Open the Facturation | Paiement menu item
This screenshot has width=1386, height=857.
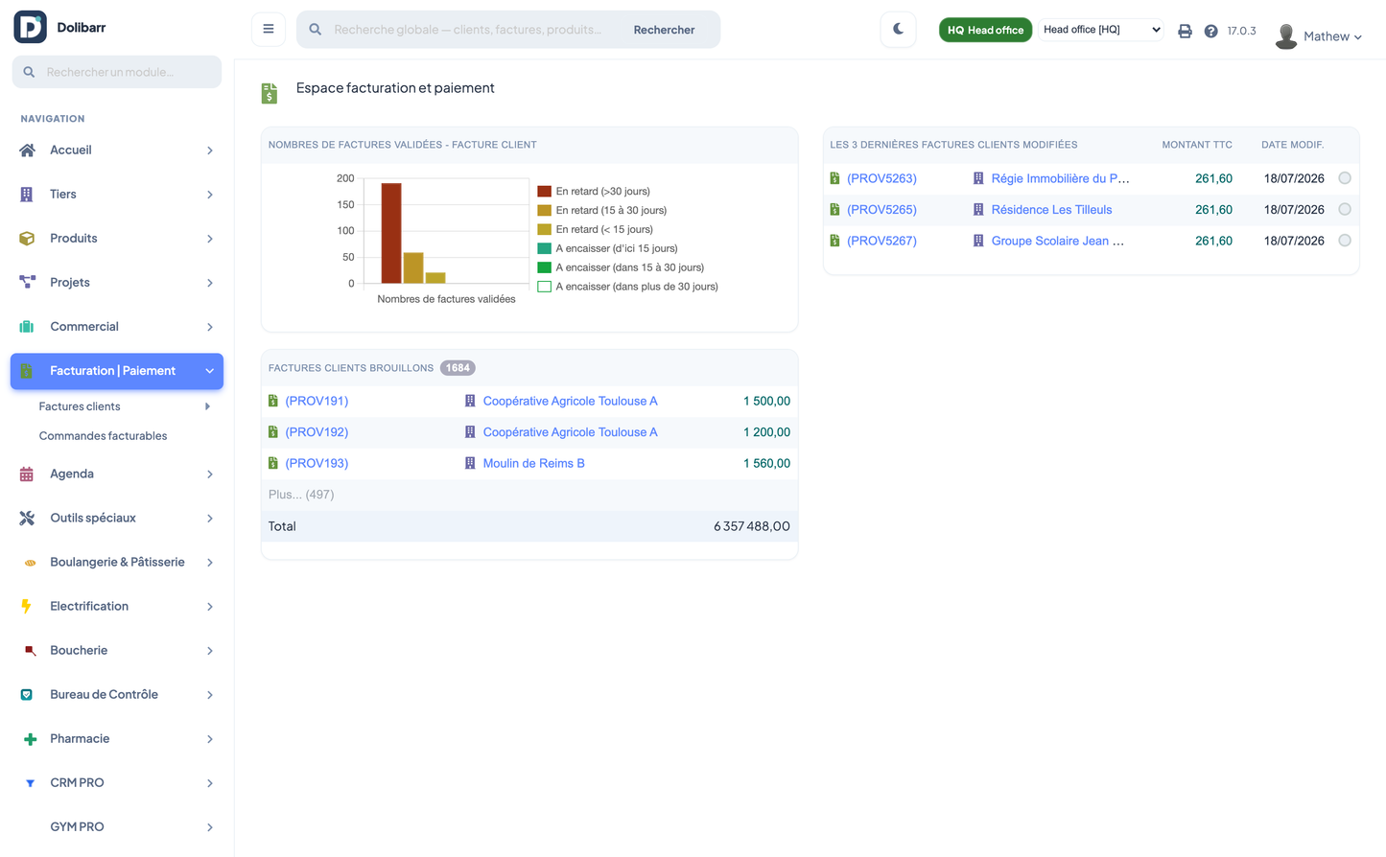(x=117, y=371)
